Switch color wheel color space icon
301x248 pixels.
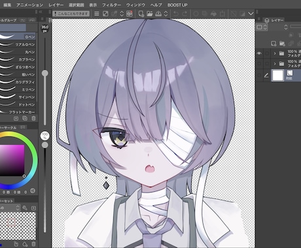(33, 191)
